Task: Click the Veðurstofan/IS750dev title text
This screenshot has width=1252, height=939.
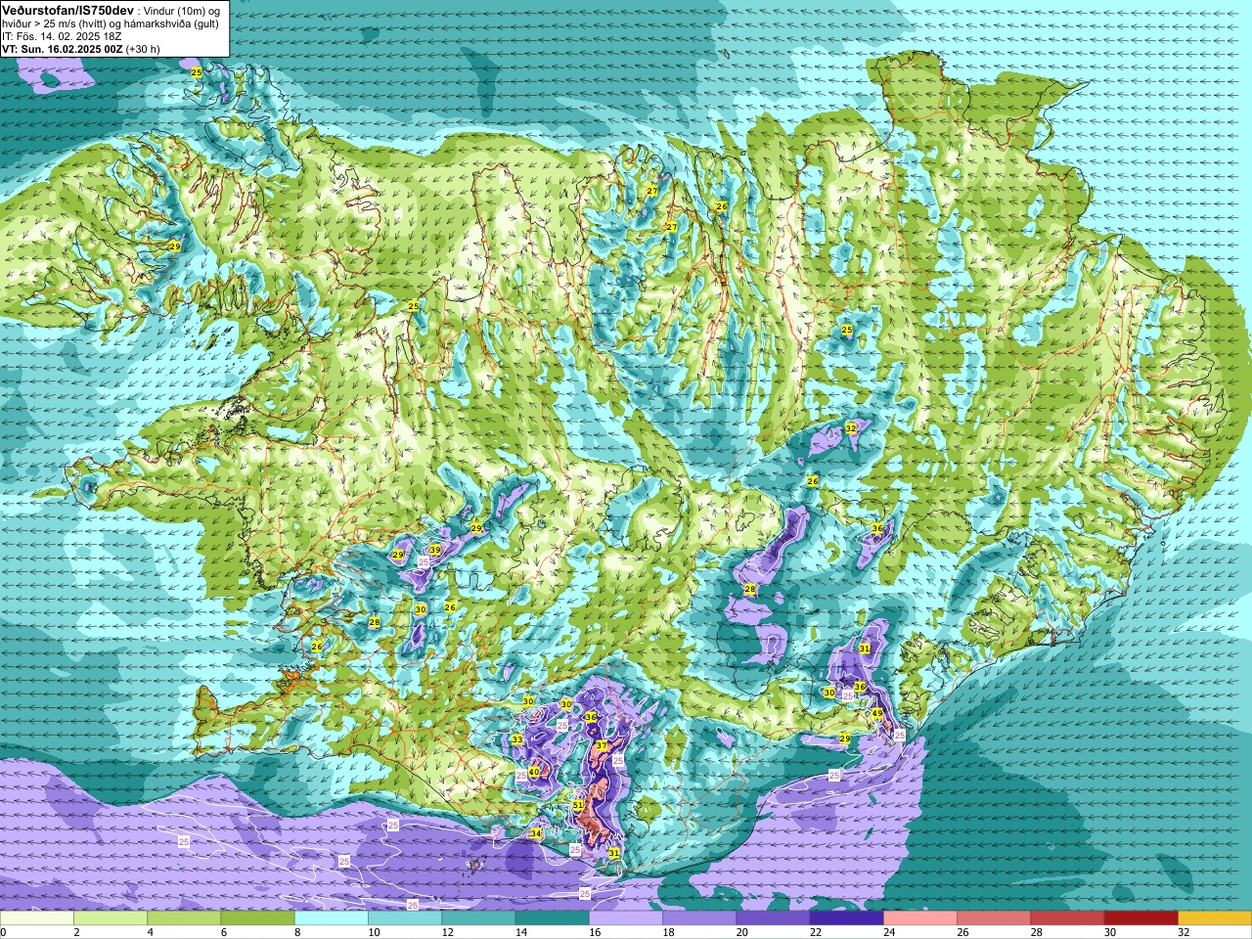Action: click(67, 9)
